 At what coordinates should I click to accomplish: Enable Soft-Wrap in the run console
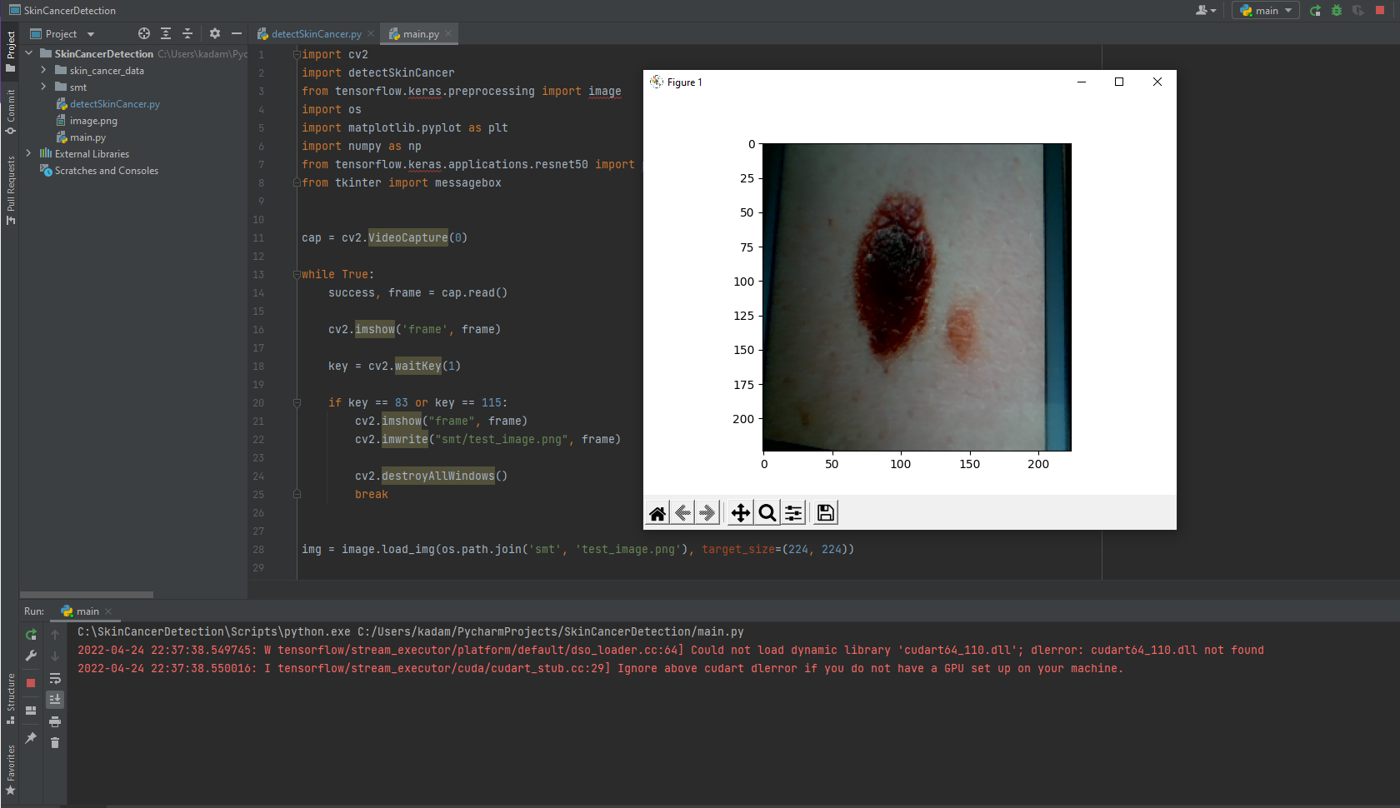click(55, 679)
